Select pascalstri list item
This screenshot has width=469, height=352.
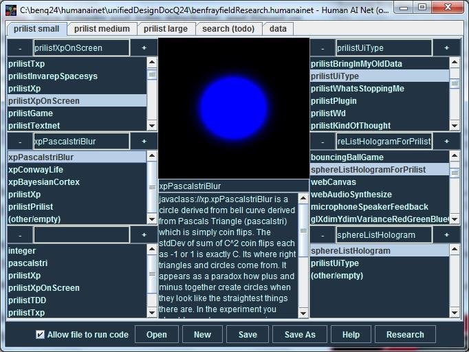click(77, 263)
